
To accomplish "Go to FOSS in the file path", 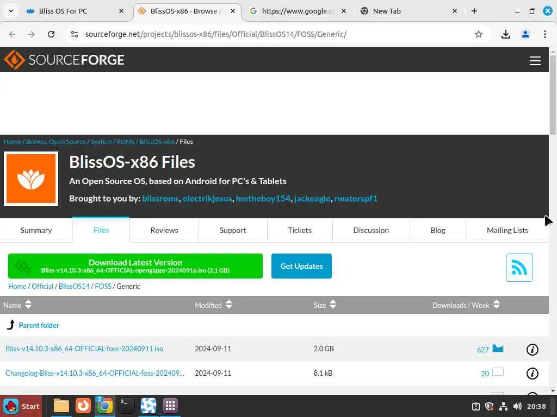I will (103, 286).
